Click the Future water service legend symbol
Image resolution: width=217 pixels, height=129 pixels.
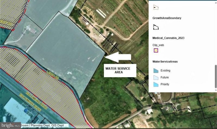tap(156, 77)
